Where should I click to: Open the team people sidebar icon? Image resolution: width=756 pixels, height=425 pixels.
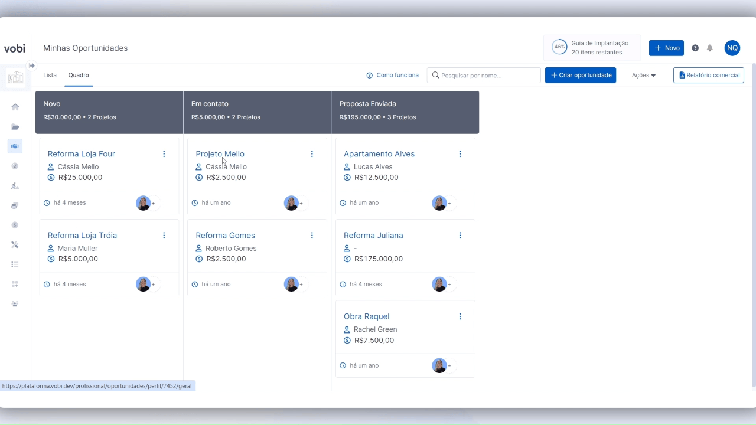coord(15,303)
